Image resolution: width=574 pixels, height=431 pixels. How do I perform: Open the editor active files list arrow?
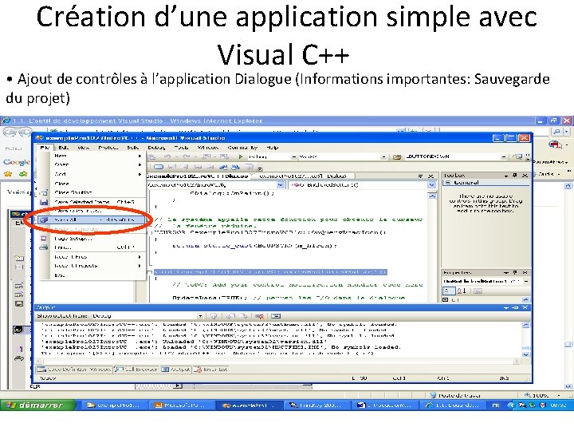[421, 176]
